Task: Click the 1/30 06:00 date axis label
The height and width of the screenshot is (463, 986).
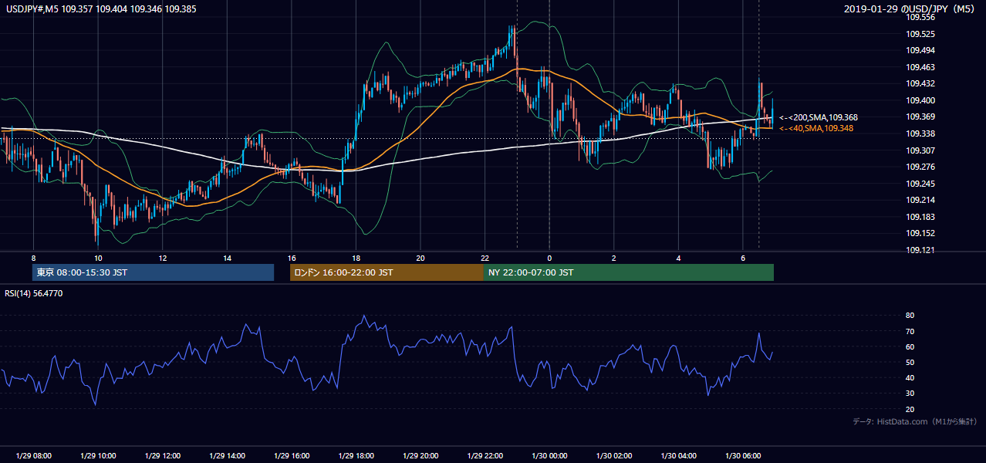Action: (742, 455)
